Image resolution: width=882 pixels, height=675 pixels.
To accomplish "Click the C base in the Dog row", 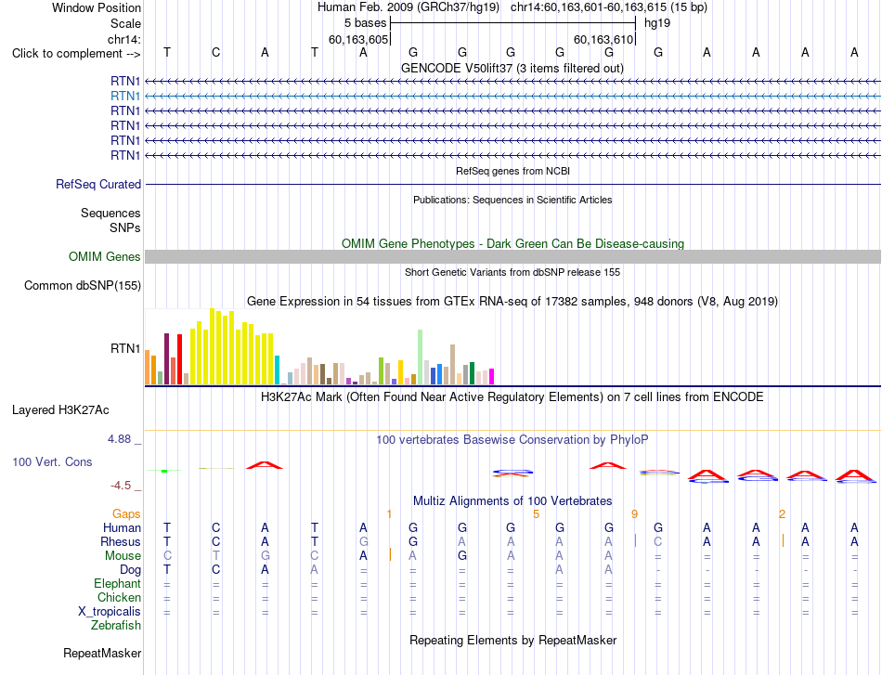I will (x=216, y=569).
